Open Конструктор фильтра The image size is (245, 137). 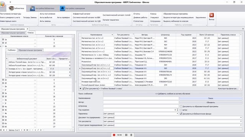coord(228,89)
